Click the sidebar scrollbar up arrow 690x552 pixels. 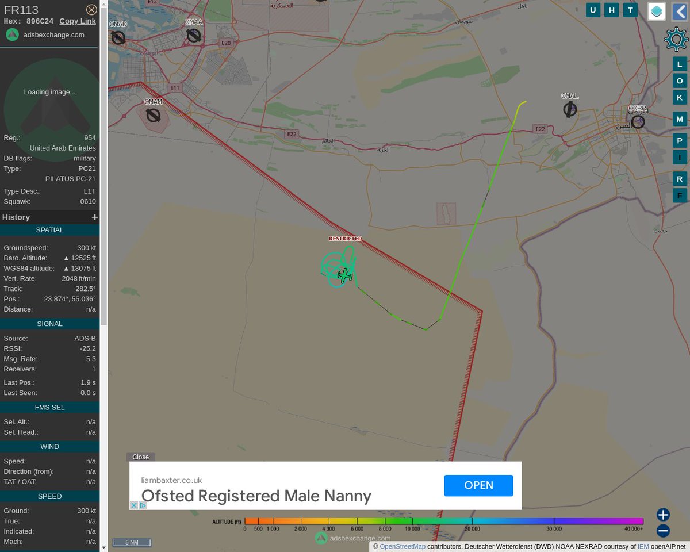click(x=103, y=3)
